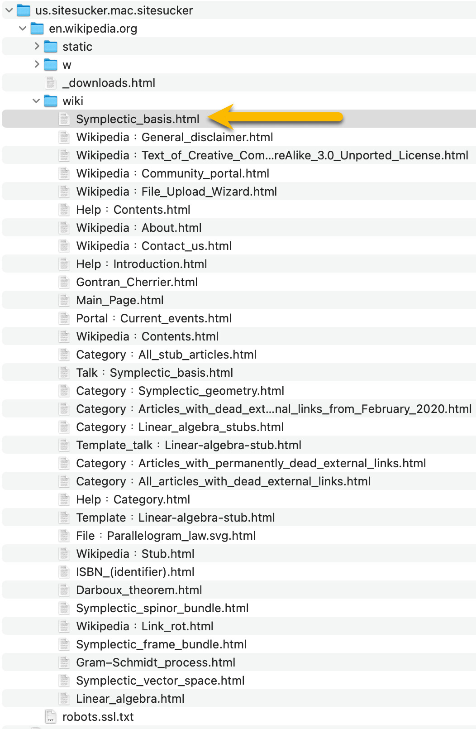Image resolution: width=476 pixels, height=729 pixels.
Task: Click the Help : Introduction.html file icon
Action: point(64,264)
